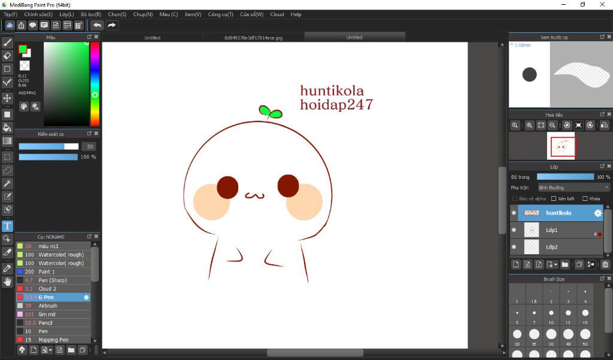Select the Eraser tool
613x360 pixels.
7,56
